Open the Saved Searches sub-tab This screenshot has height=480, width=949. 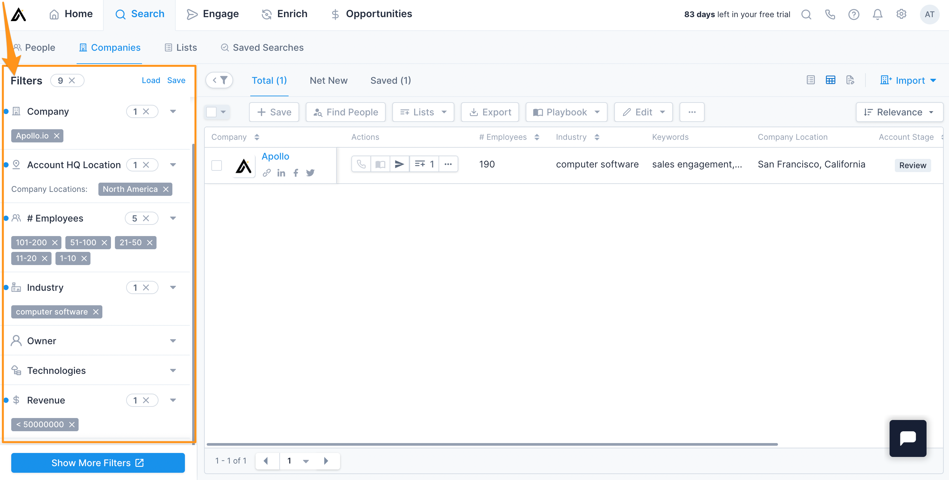point(262,48)
